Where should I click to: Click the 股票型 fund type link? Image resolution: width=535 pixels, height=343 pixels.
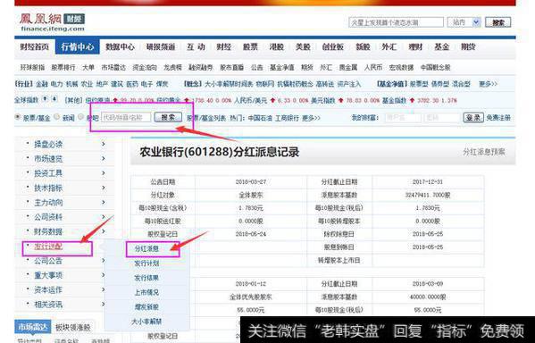(419, 84)
